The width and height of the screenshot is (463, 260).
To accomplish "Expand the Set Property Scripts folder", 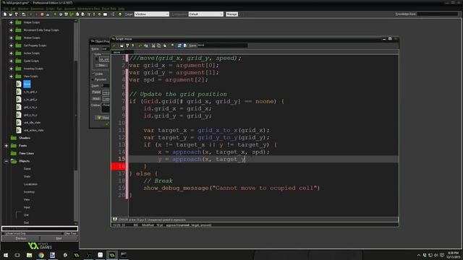I will (x=11, y=45).
